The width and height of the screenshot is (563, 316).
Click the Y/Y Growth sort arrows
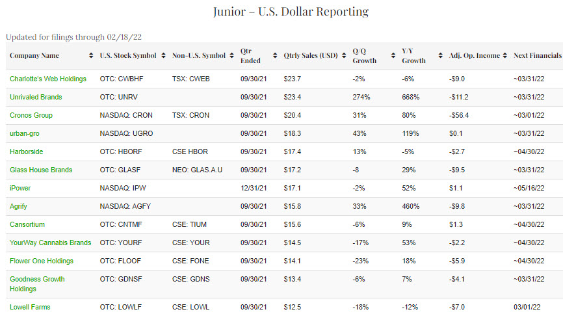pyautogui.click(x=439, y=56)
